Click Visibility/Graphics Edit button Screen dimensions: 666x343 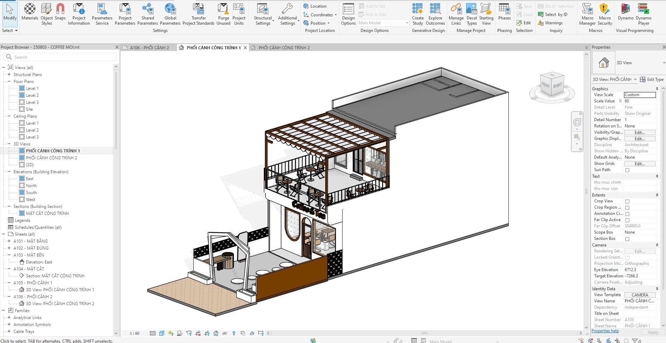pos(640,132)
